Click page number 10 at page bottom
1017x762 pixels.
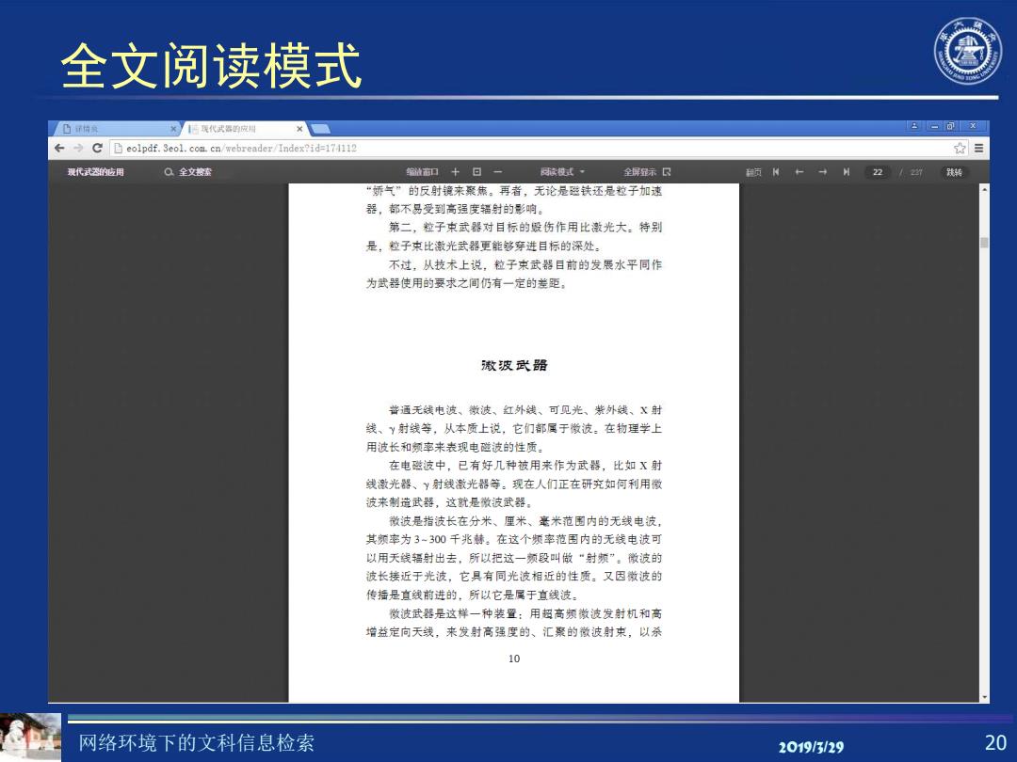[514, 659]
